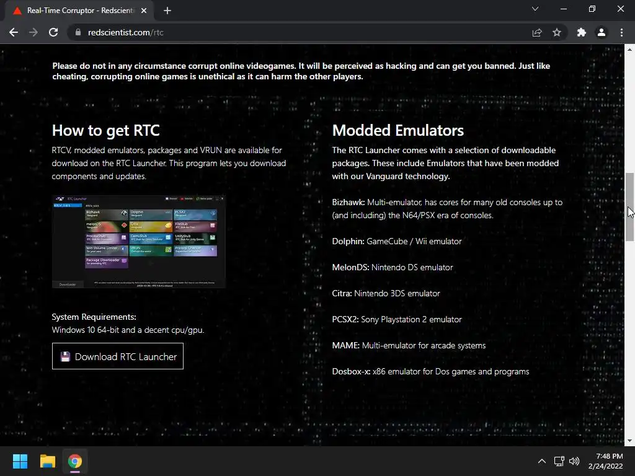
Task: Click the 'Bizhawk:' emulator entry
Action: point(447,209)
